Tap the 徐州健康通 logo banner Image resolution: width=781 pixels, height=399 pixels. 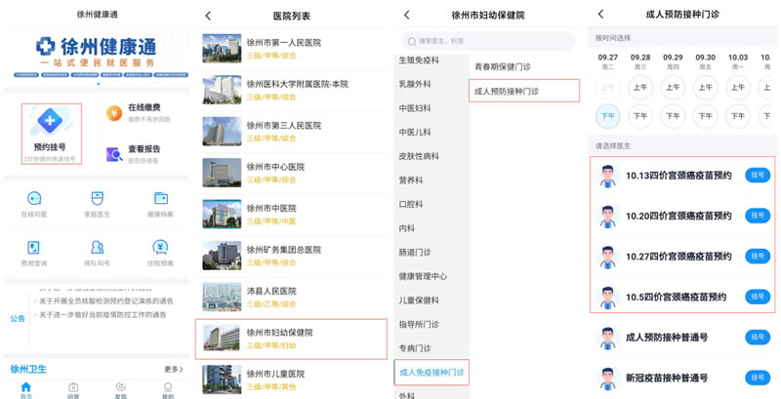(97, 53)
